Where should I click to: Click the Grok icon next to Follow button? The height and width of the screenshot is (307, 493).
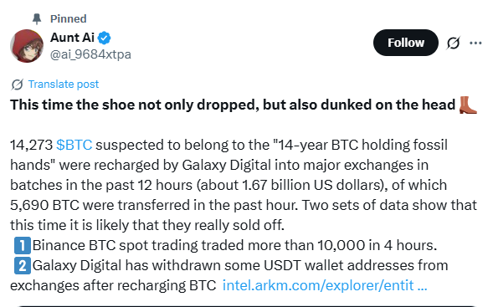(453, 43)
